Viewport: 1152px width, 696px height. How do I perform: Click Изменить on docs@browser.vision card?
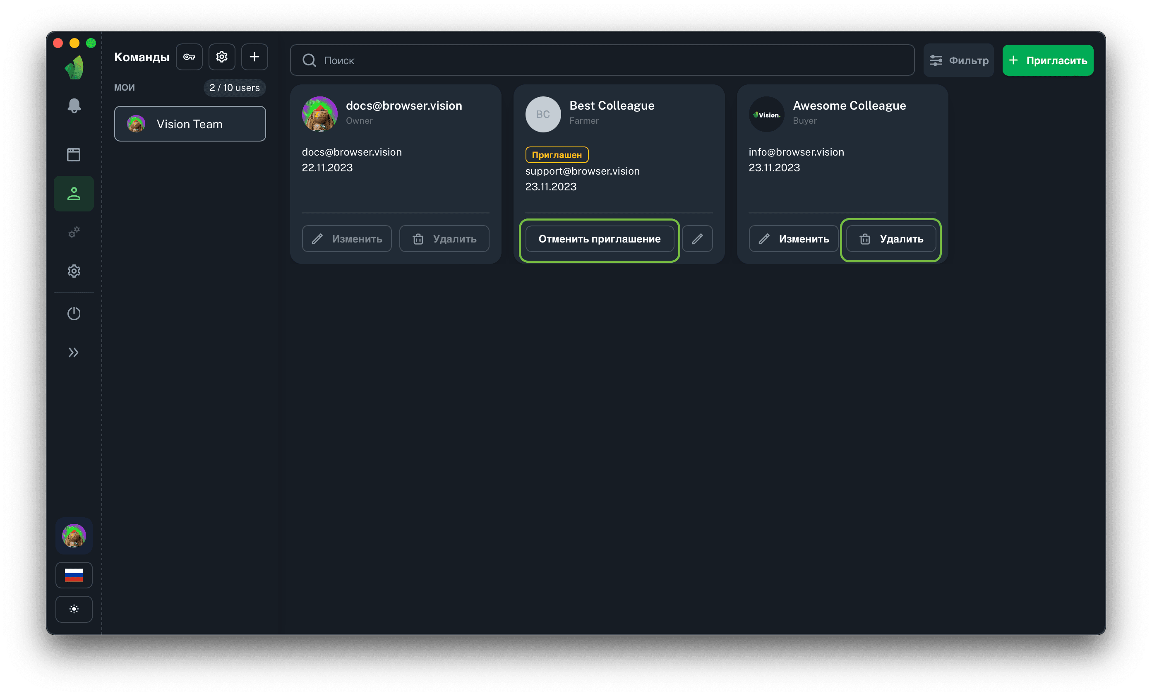[x=347, y=239]
